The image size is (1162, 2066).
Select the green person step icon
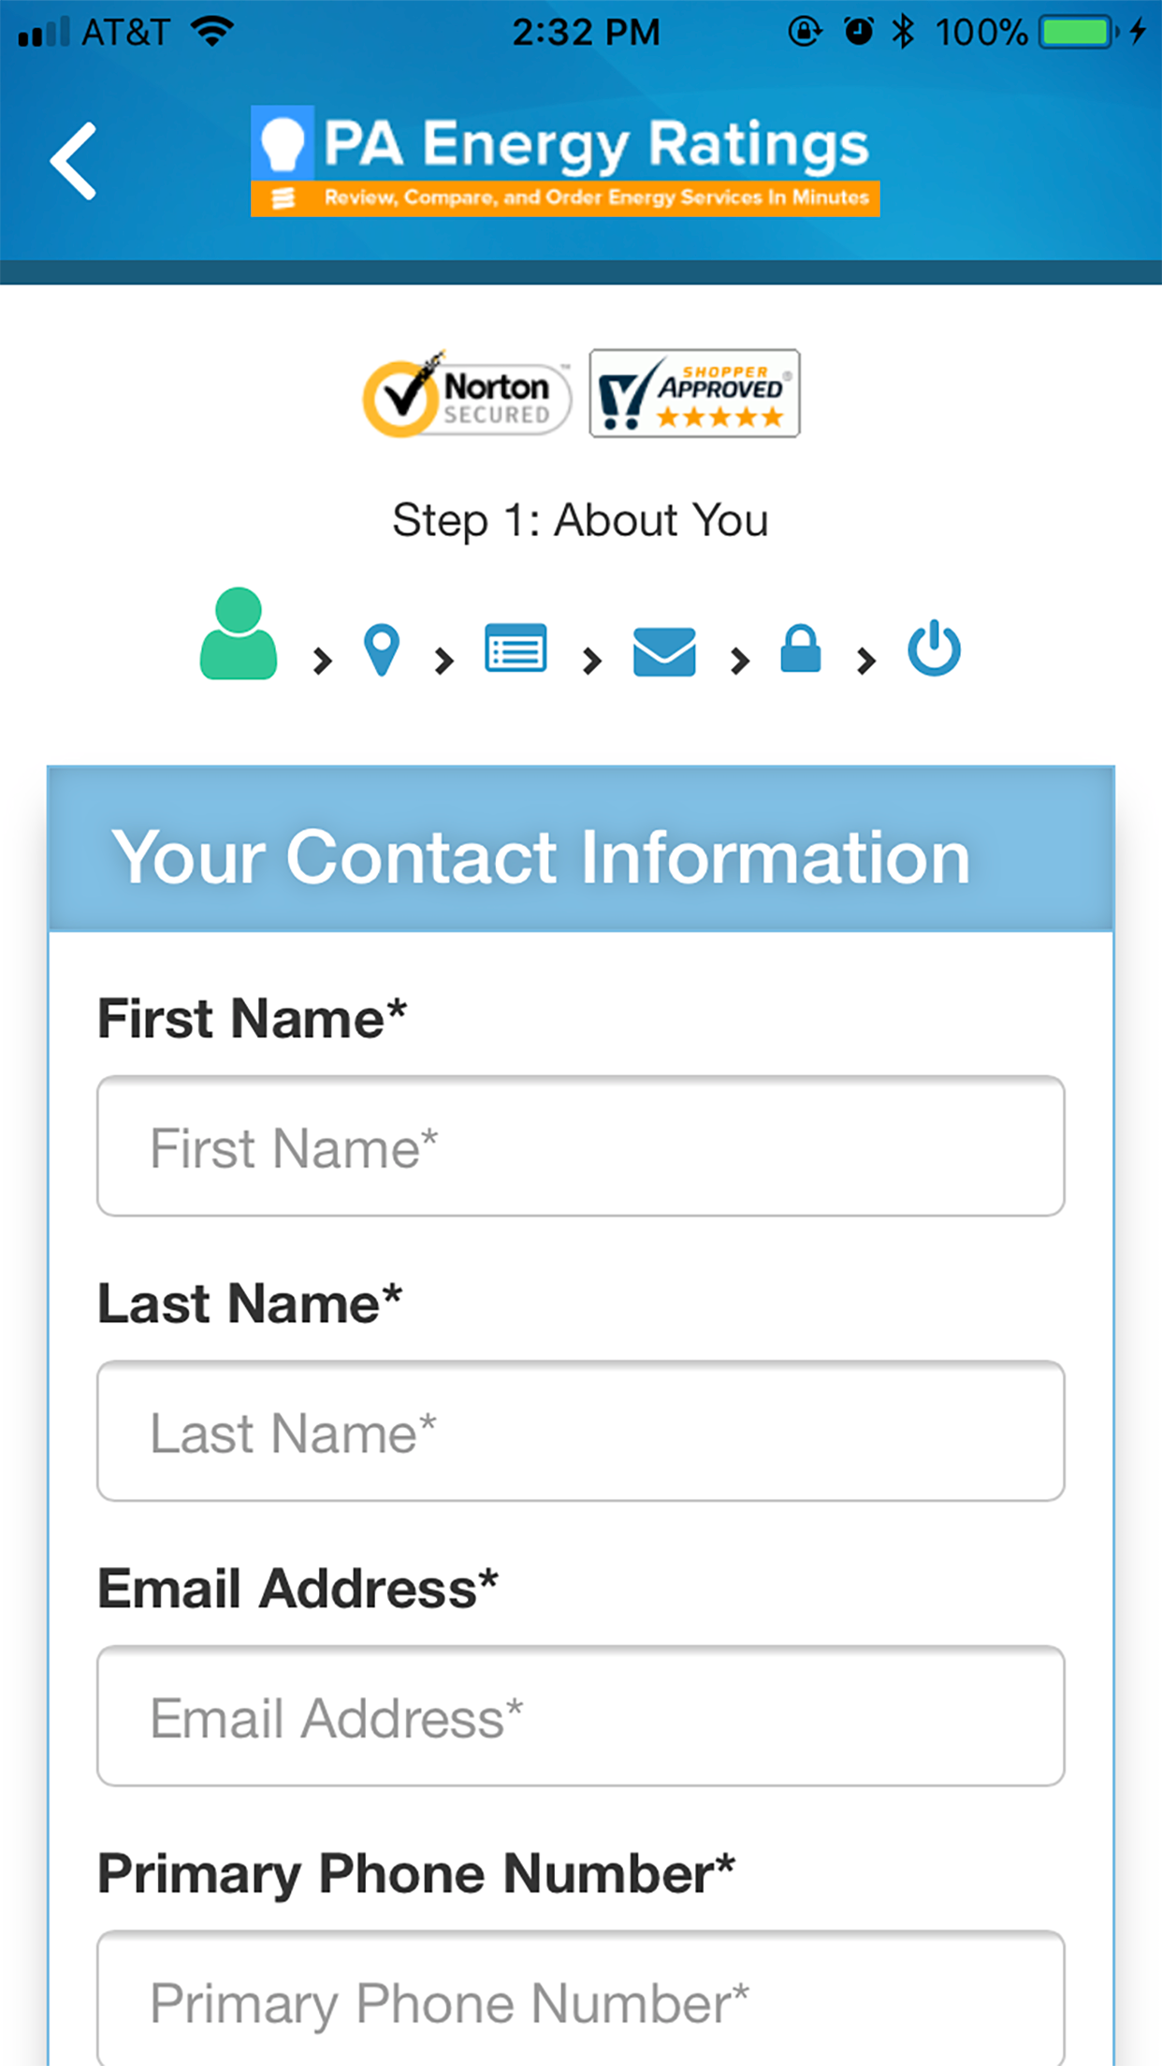[x=239, y=634]
